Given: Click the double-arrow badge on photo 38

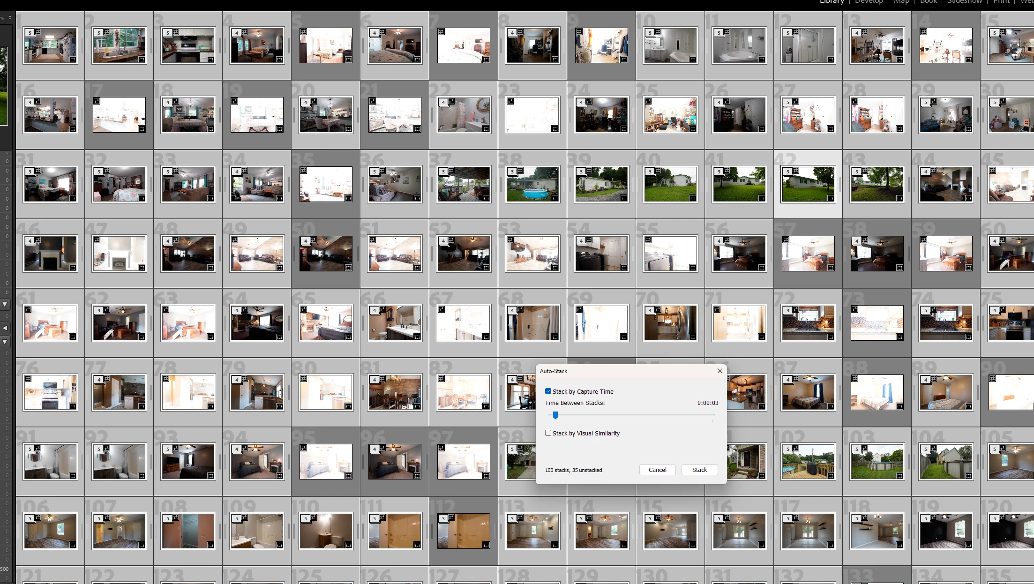Looking at the screenshot, I should 520,171.
